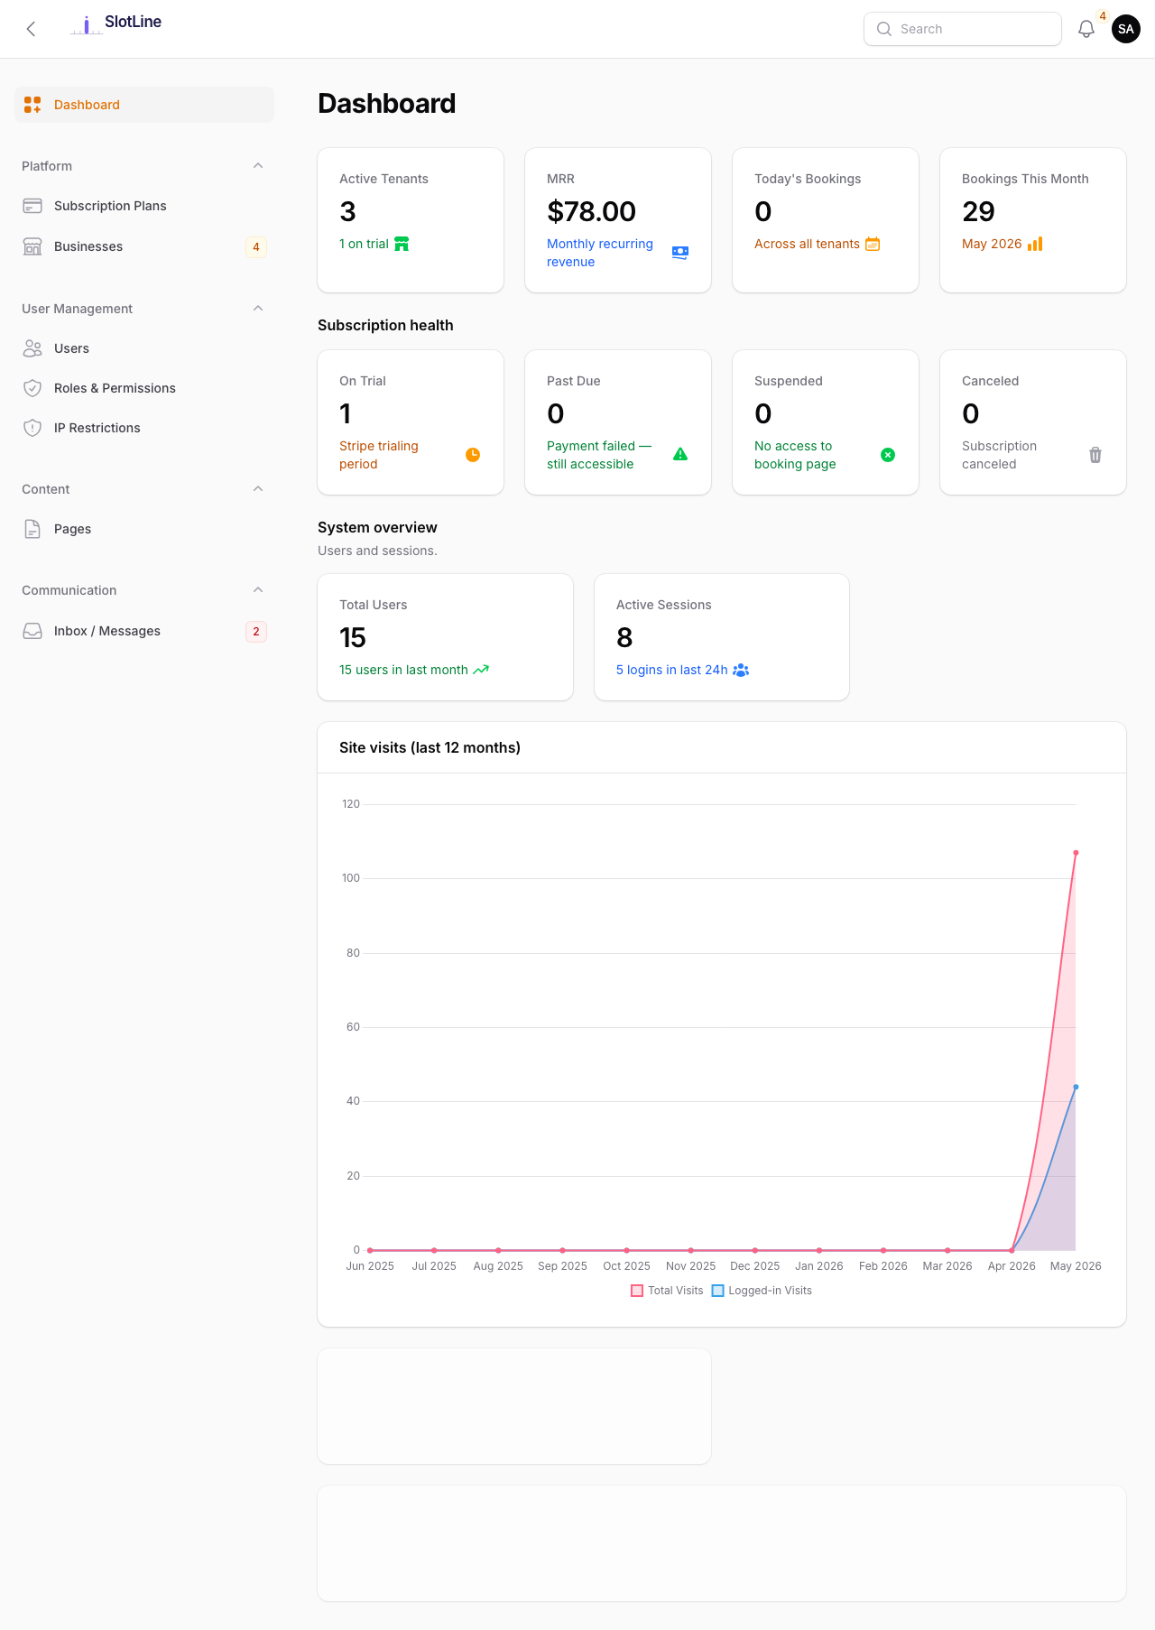Click '15 users in last month' text
This screenshot has height=1630, width=1155.
click(403, 670)
